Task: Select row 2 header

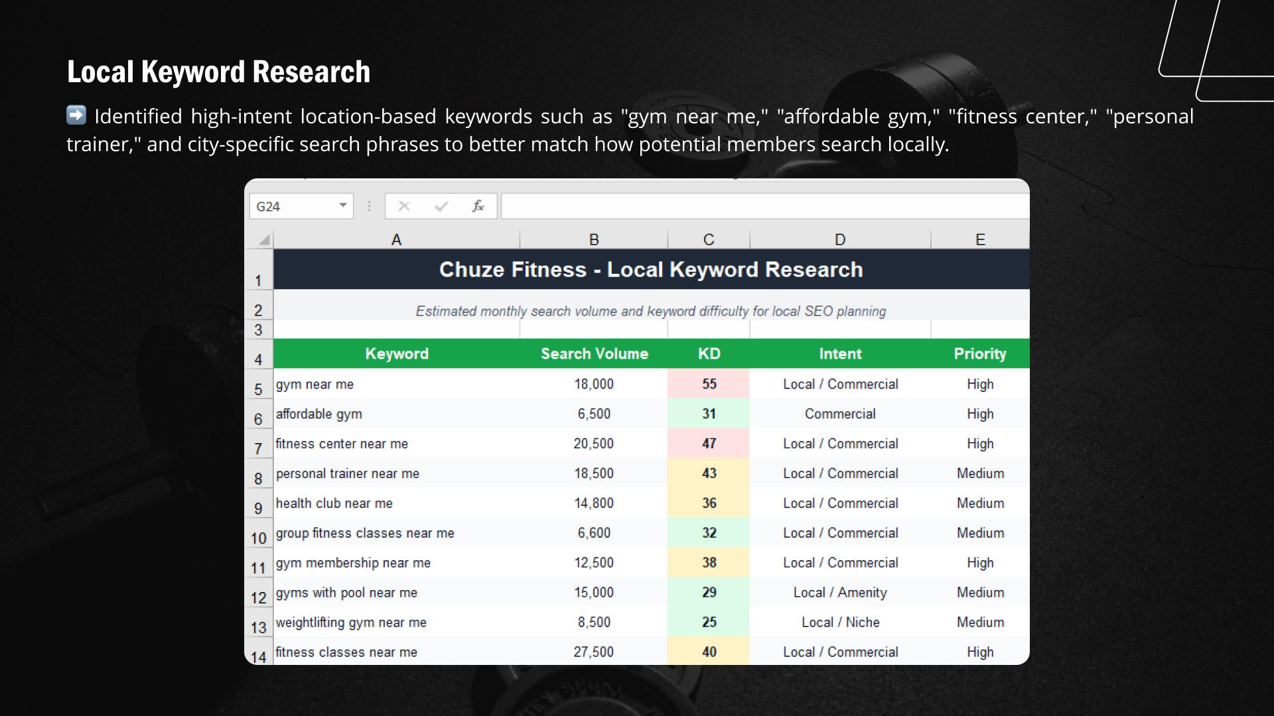Action: pyautogui.click(x=259, y=306)
